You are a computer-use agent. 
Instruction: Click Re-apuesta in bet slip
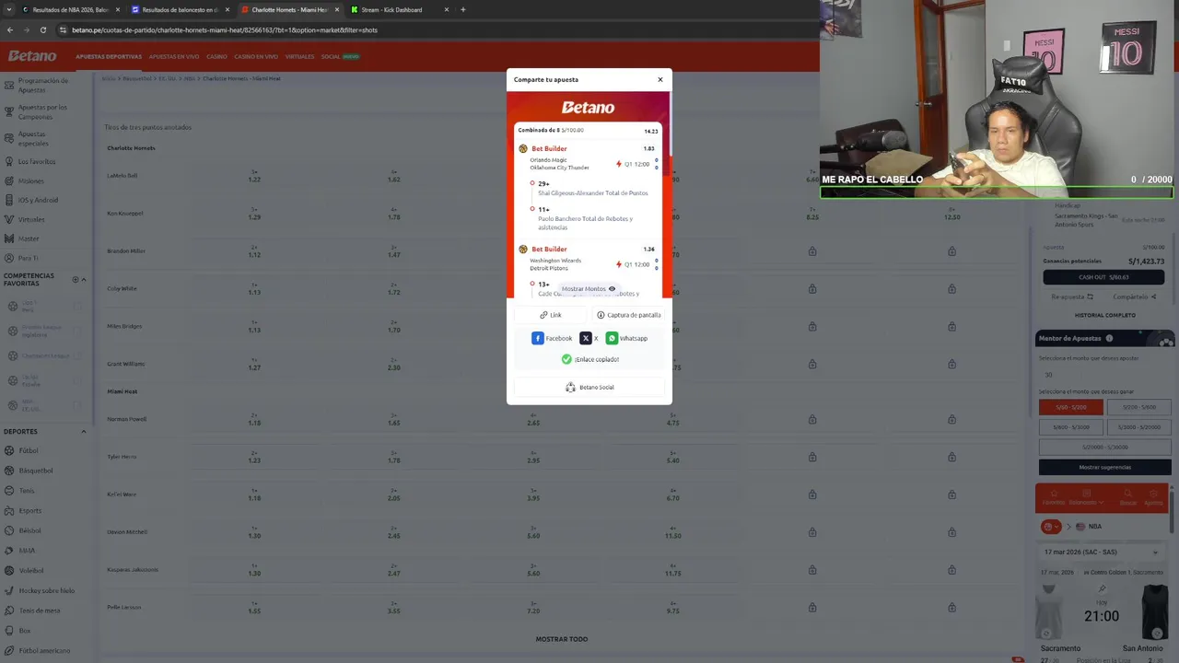click(1072, 297)
